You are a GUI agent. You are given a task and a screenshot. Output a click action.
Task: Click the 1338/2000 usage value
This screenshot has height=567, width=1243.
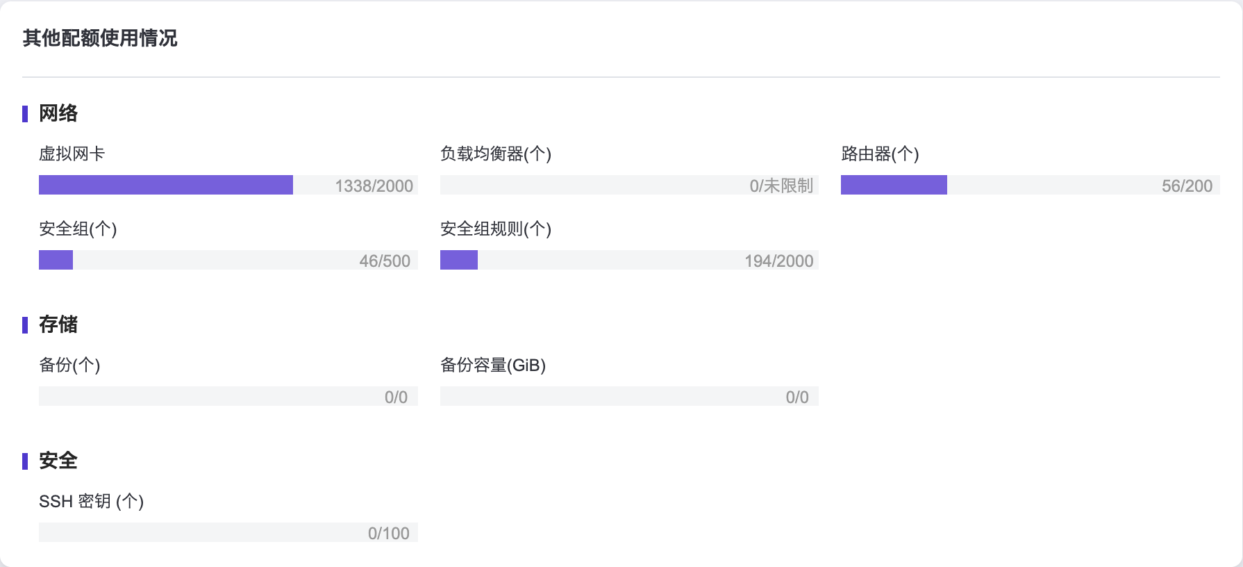(374, 186)
